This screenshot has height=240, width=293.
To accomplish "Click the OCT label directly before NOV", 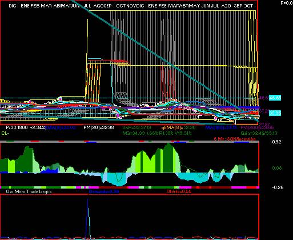I will coord(121,6).
